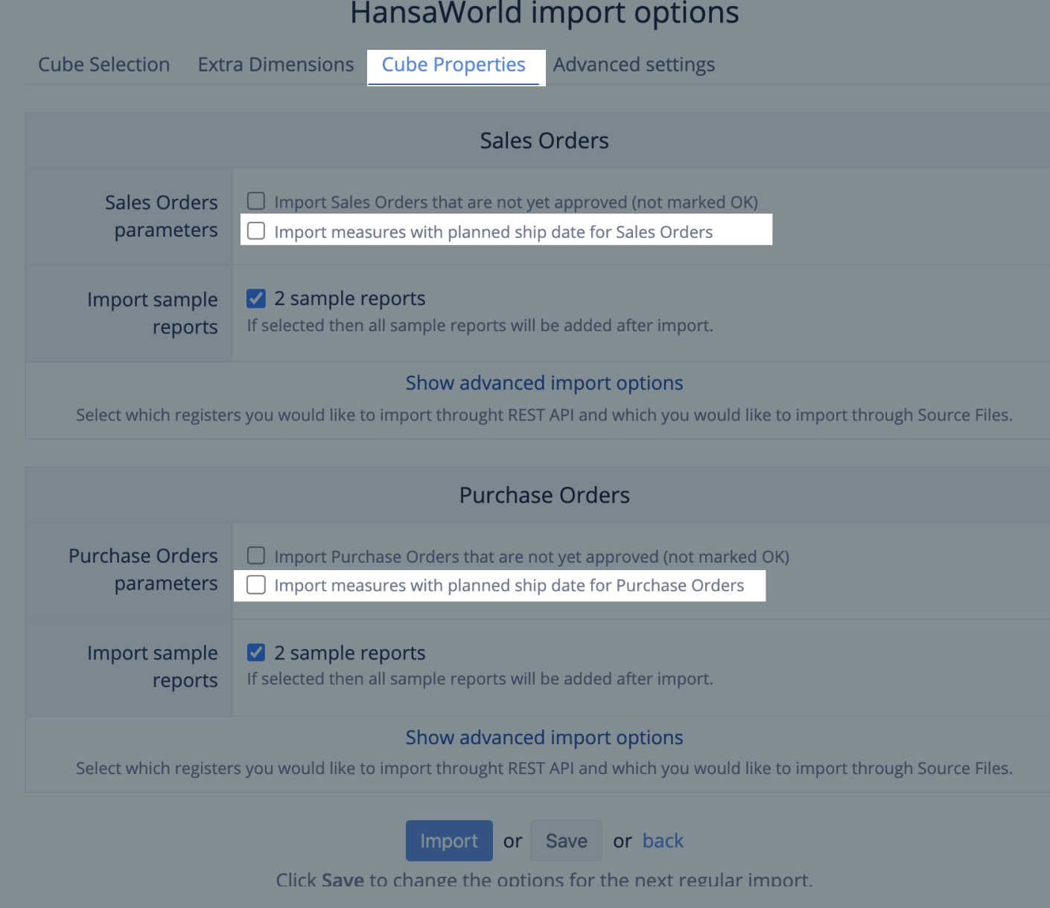Switch to the Extra Dimensions tab
Viewport: 1050px width, 908px height.
[276, 65]
